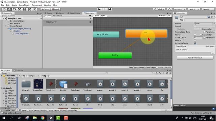Uncheck Write Defaults checkbox
216x121 pixels.
[195, 43]
